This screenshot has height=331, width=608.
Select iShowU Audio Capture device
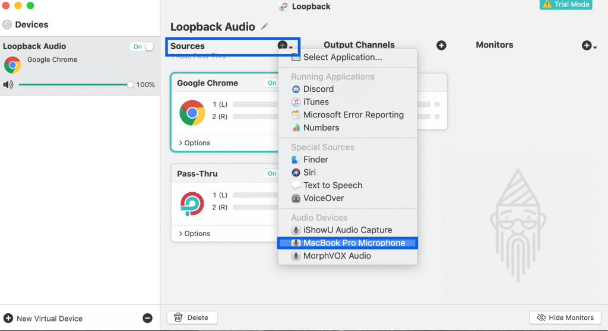tap(348, 230)
